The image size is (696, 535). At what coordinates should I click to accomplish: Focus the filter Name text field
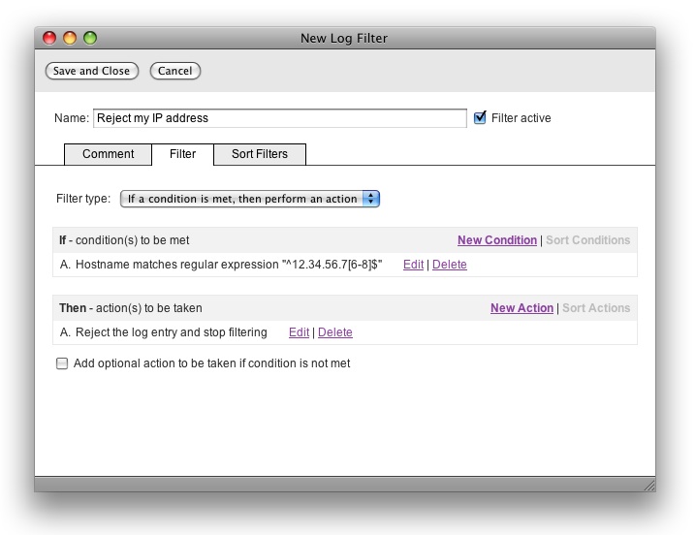279,118
